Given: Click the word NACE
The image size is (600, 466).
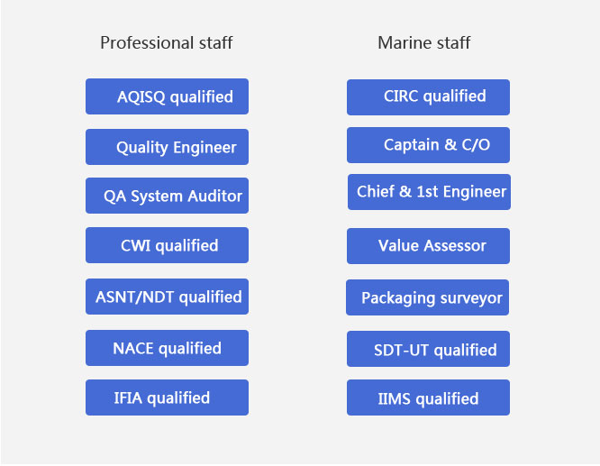Looking at the screenshot, I should click(133, 348).
